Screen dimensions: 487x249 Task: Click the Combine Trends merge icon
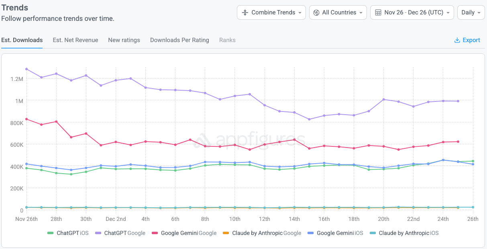(x=245, y=12)
